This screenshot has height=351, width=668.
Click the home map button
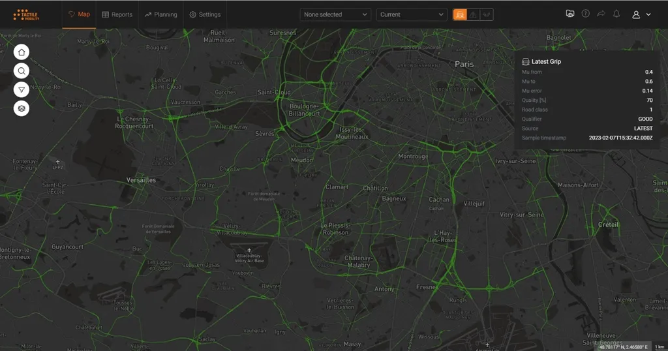(x=22, y=52)
